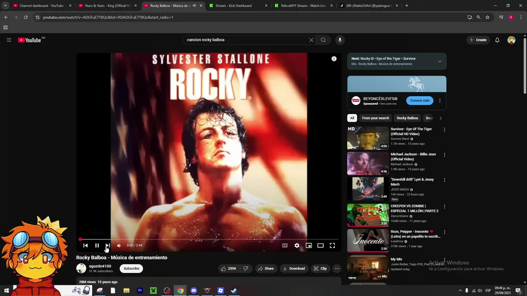Reload the YouTube page
The width and height of the screenshot is (527, 296).
tap(26, 17)
